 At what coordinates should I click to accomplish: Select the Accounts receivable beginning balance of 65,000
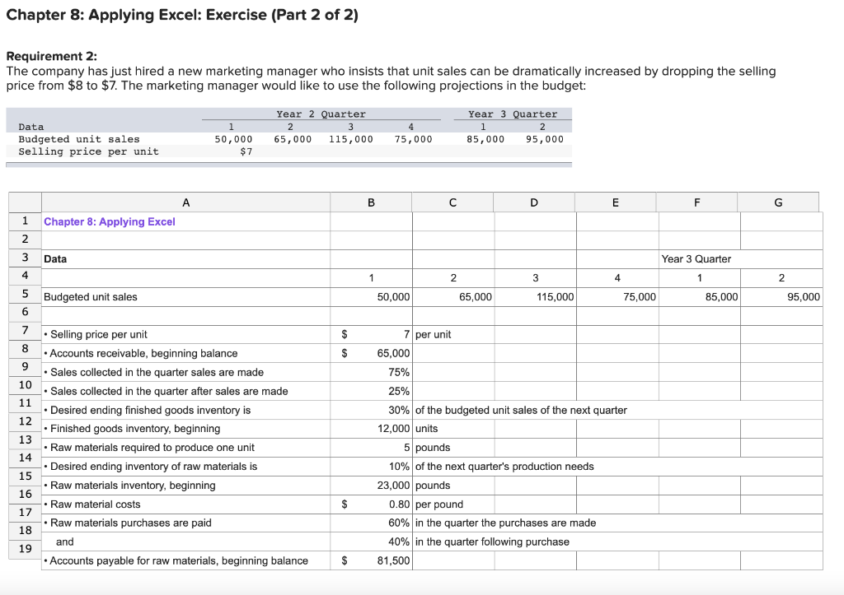[x=383, y=353]
